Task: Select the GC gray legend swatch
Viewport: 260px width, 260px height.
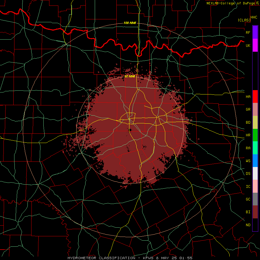Action: pyautogui.click(x=255, y=199)
